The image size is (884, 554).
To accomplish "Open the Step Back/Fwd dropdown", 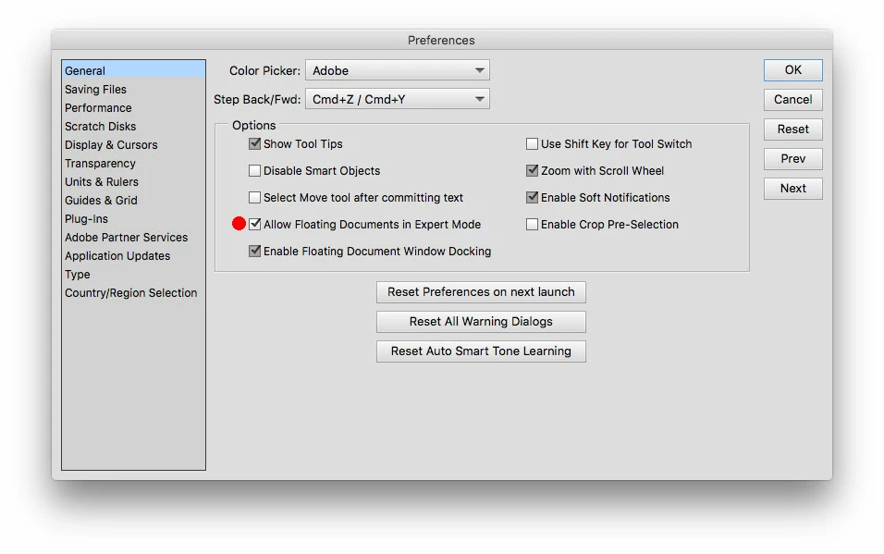I will click(x=398, y=99).
